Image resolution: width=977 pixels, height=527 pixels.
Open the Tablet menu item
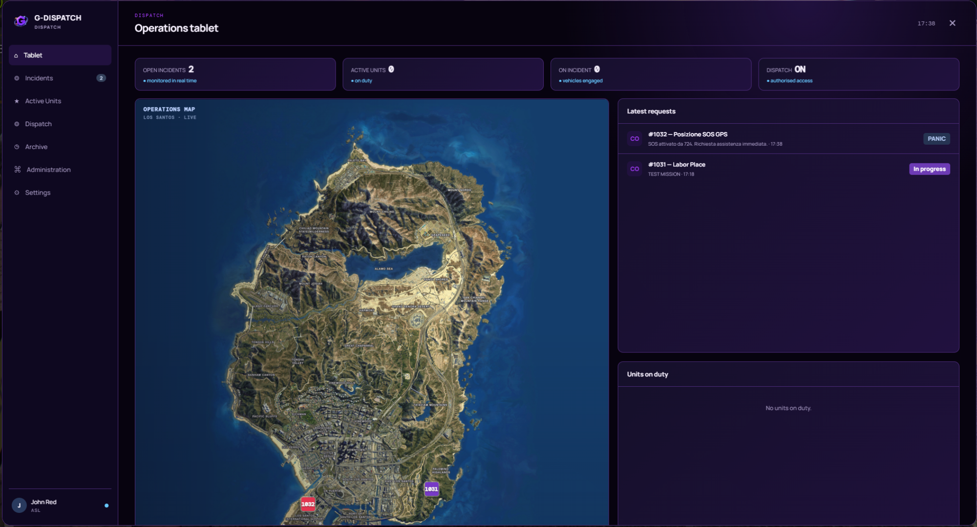click(60, 55)
